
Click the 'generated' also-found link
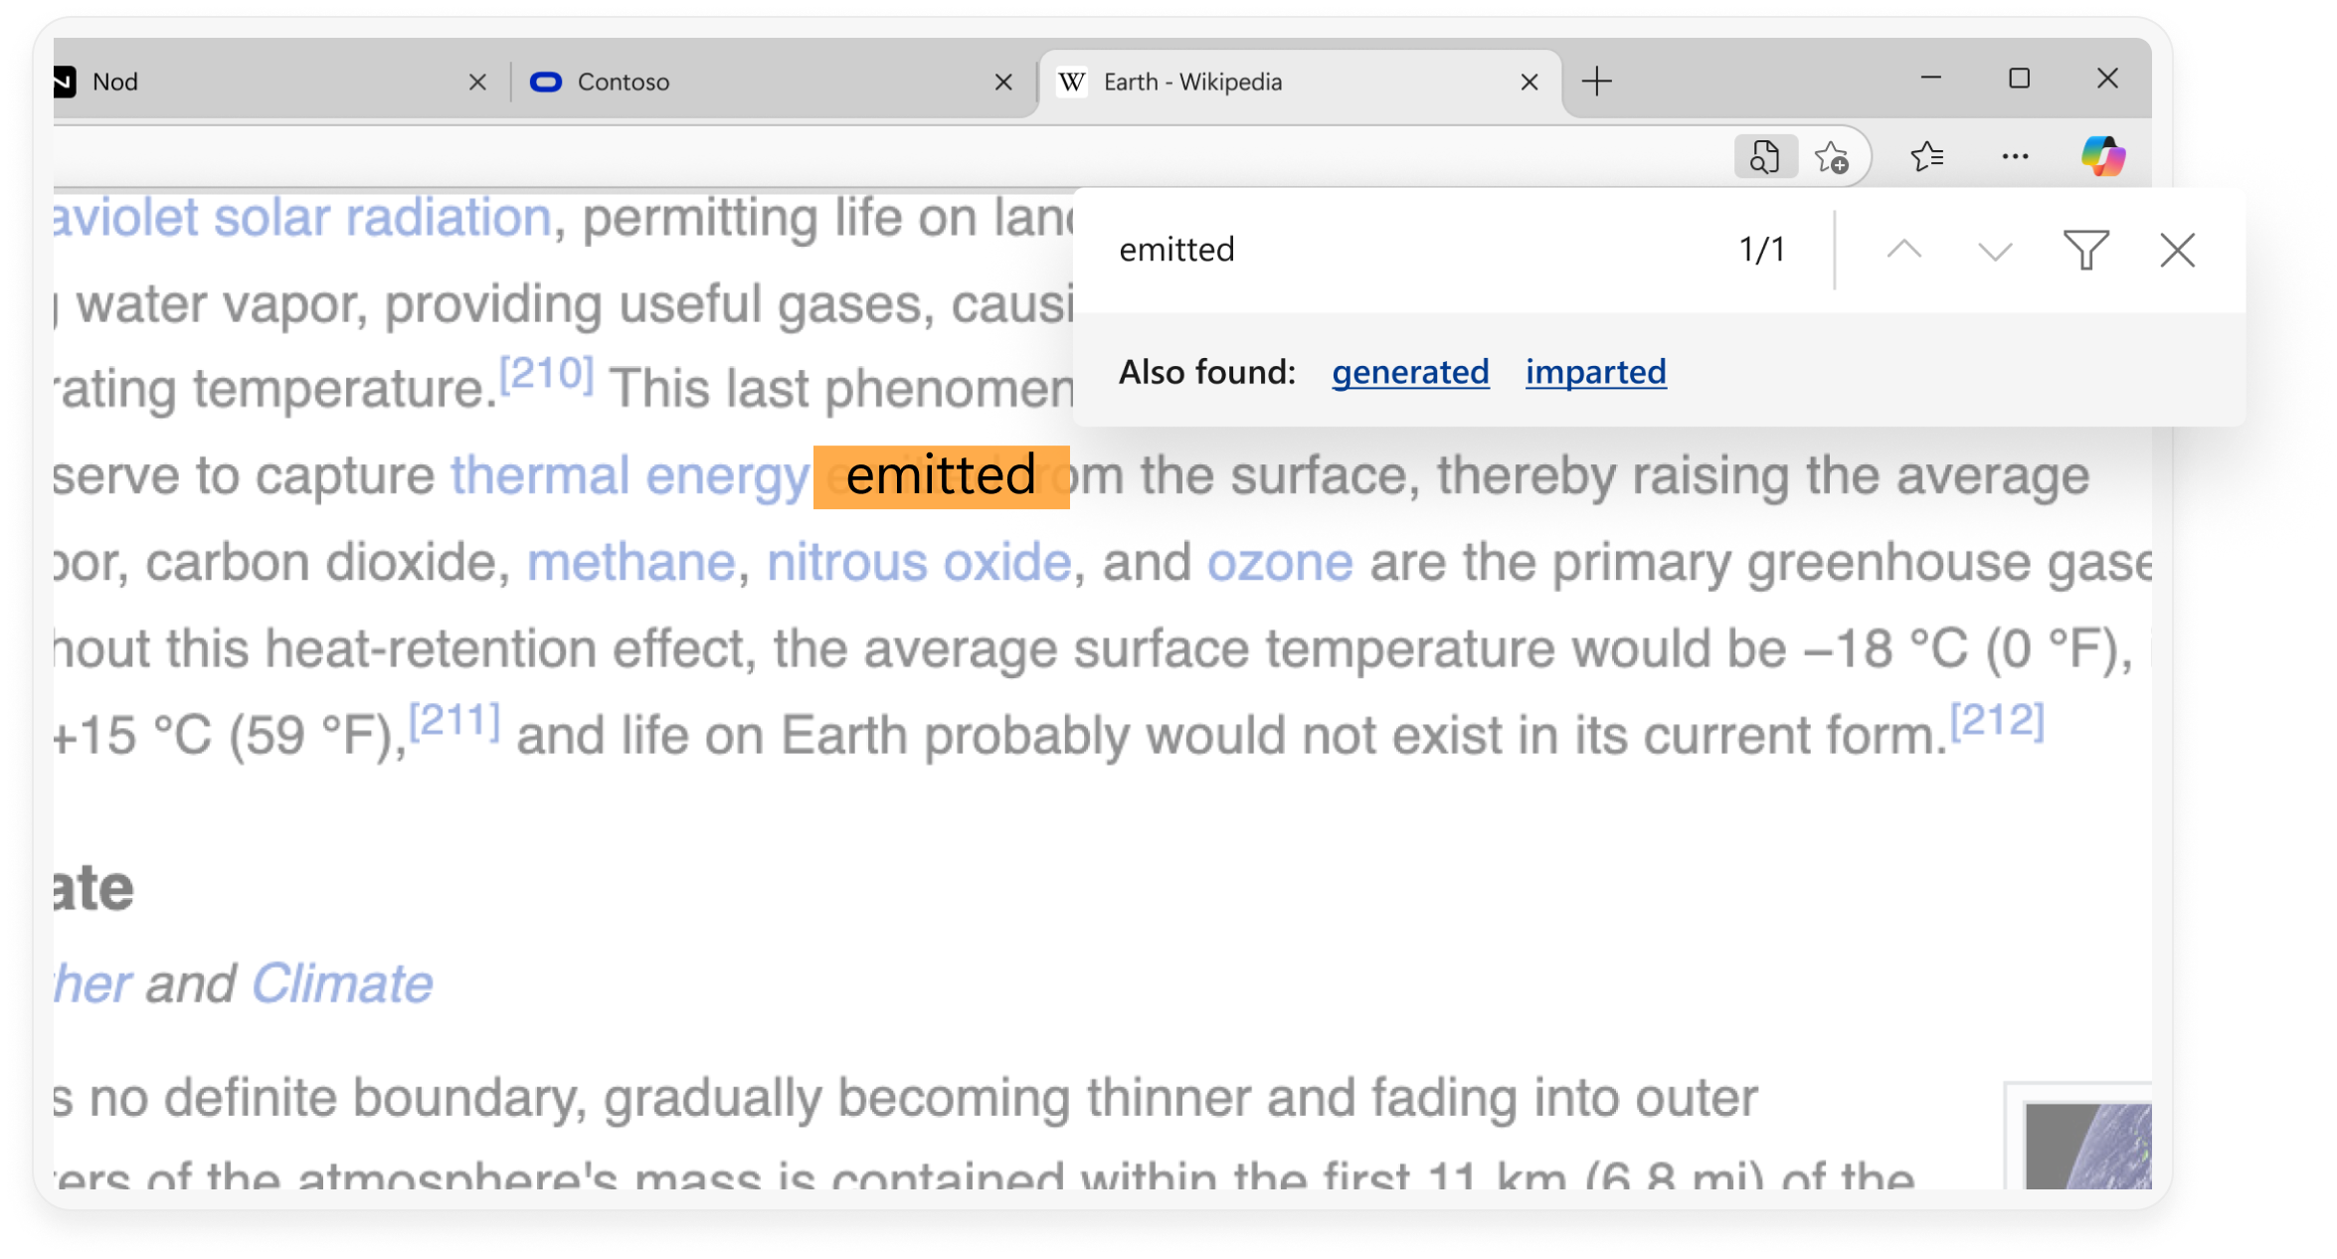1410,372
